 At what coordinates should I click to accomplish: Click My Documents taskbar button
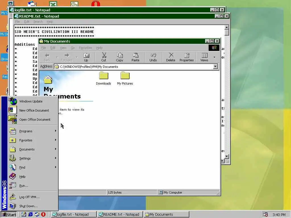pos(166,215)
